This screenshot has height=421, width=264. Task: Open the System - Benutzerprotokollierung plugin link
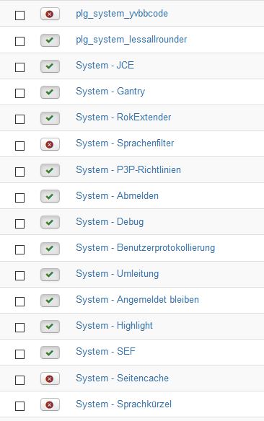pos(145,248)
